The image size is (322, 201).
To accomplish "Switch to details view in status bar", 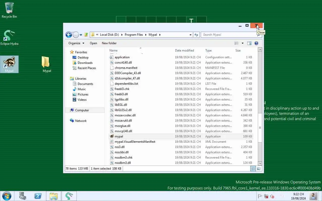I will [x=253, y=169].
